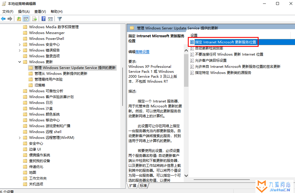Select Windows 移动中心 in the tree
Image resolution: width=295 pixels, height=193 pixels.
[44, 120]
